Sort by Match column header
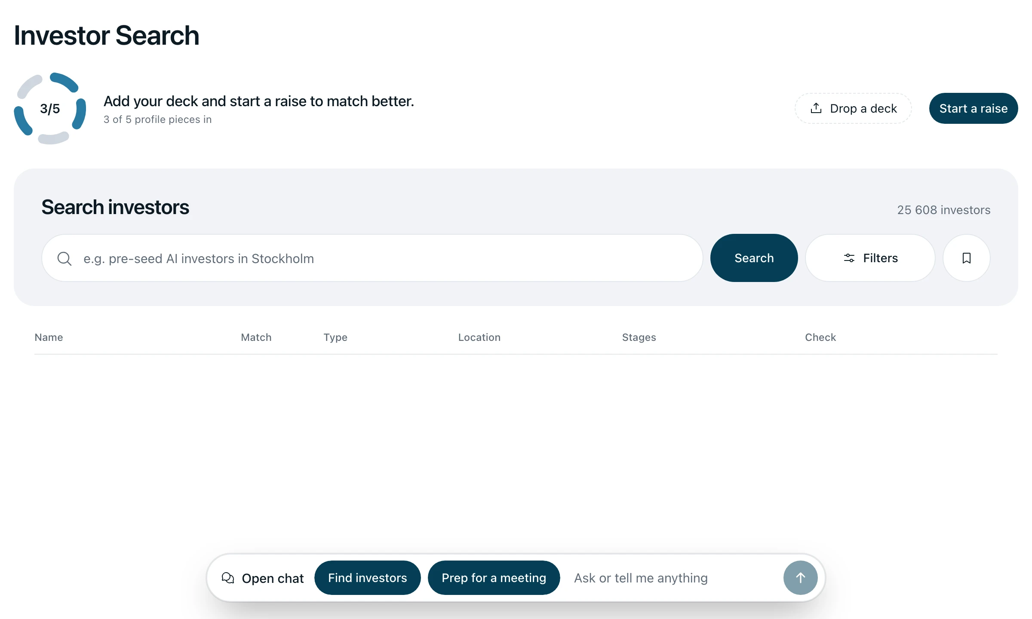The width and height of the screenshot is (1032, 619). coord(256,337)
